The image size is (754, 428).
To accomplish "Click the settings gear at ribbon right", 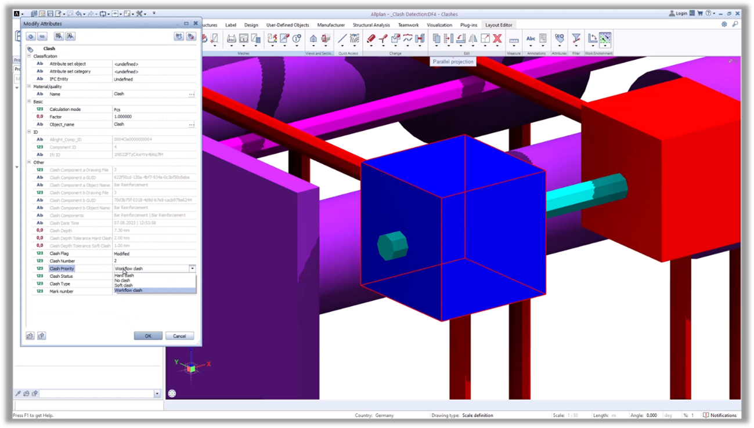I will click(724, 24).
